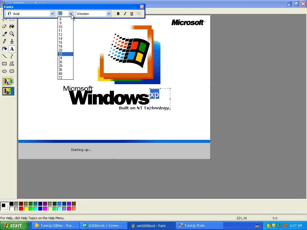Pick the yellow color swatch

[x=26, y=209]
